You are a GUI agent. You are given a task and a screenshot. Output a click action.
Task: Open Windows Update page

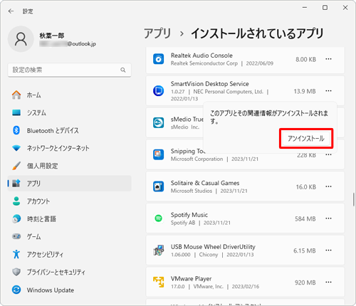click(70, 290)
